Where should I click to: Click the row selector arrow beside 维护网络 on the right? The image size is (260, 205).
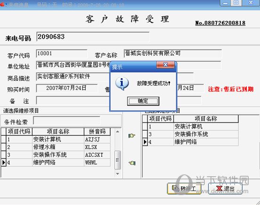coord(145,142)
